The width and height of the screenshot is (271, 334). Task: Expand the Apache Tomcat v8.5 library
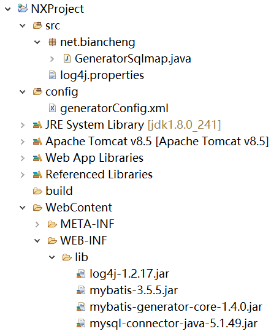coord(23,142)
